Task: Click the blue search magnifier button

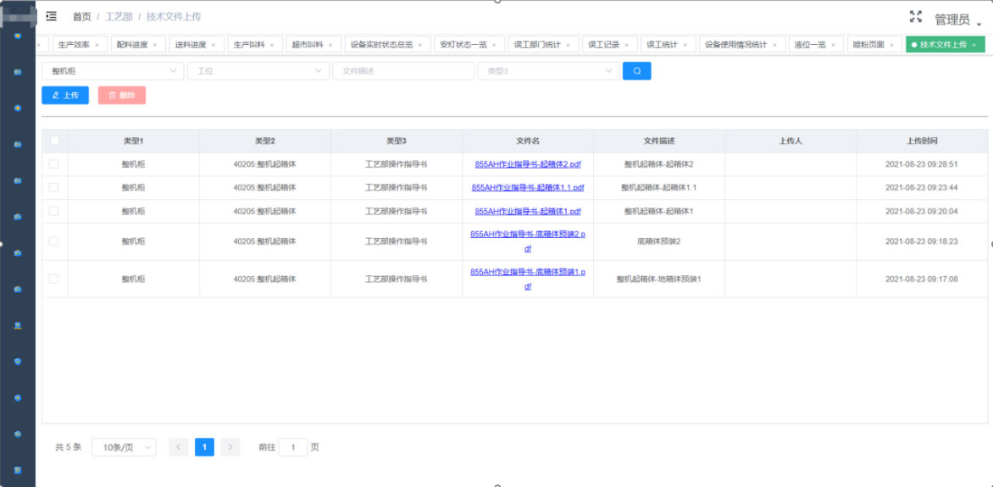Action: [636, 71]
